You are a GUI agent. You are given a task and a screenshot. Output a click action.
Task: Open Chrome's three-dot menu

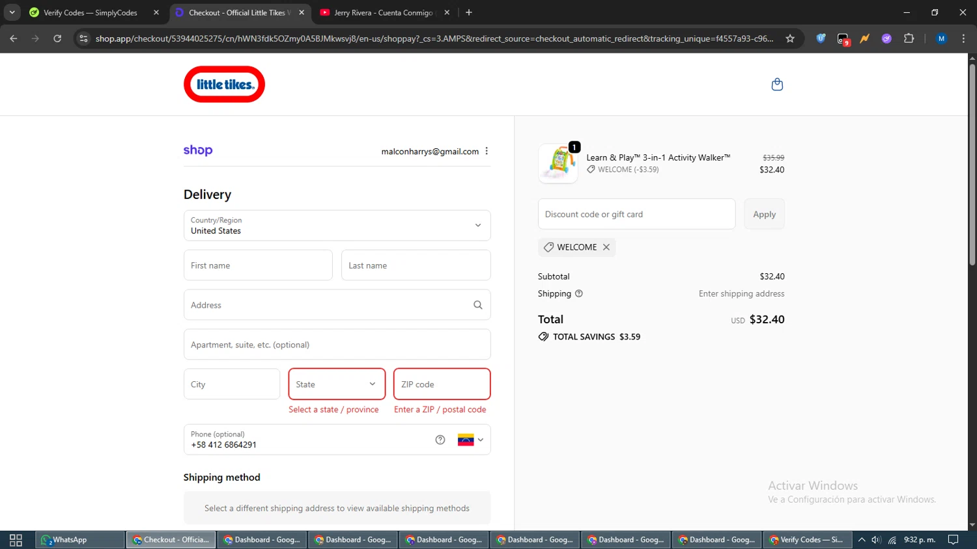[964, 38]
